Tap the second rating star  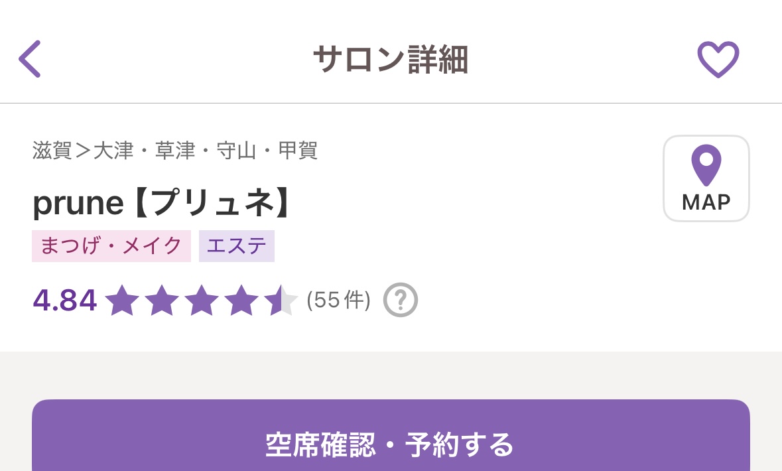click(162, 300)
